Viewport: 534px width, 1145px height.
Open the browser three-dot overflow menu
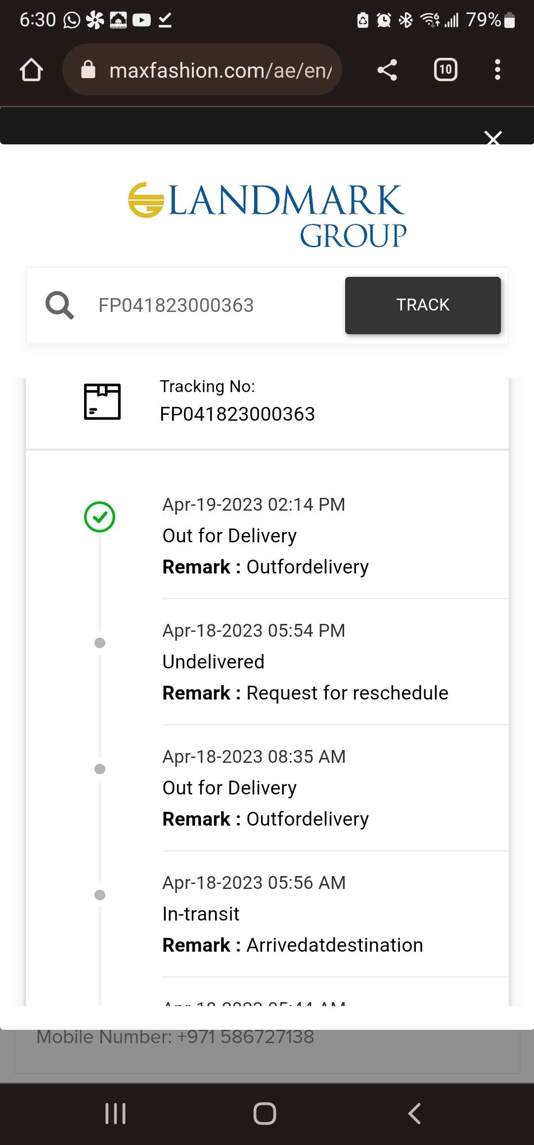click(x=497, y=70)
